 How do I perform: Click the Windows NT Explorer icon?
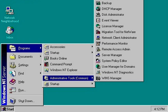[x=47, y=70]
